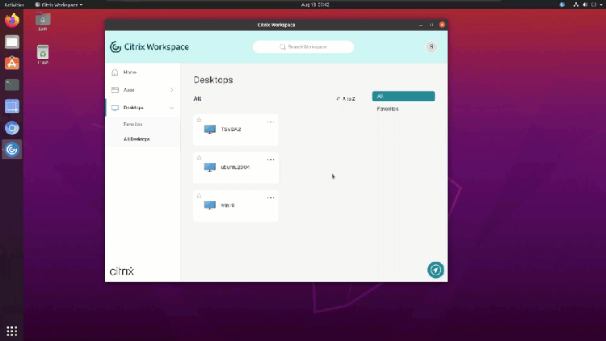Select All Desktops in the sidebar
The height and width of the screenshot is (341, 606).
click(x=137, y=139)
